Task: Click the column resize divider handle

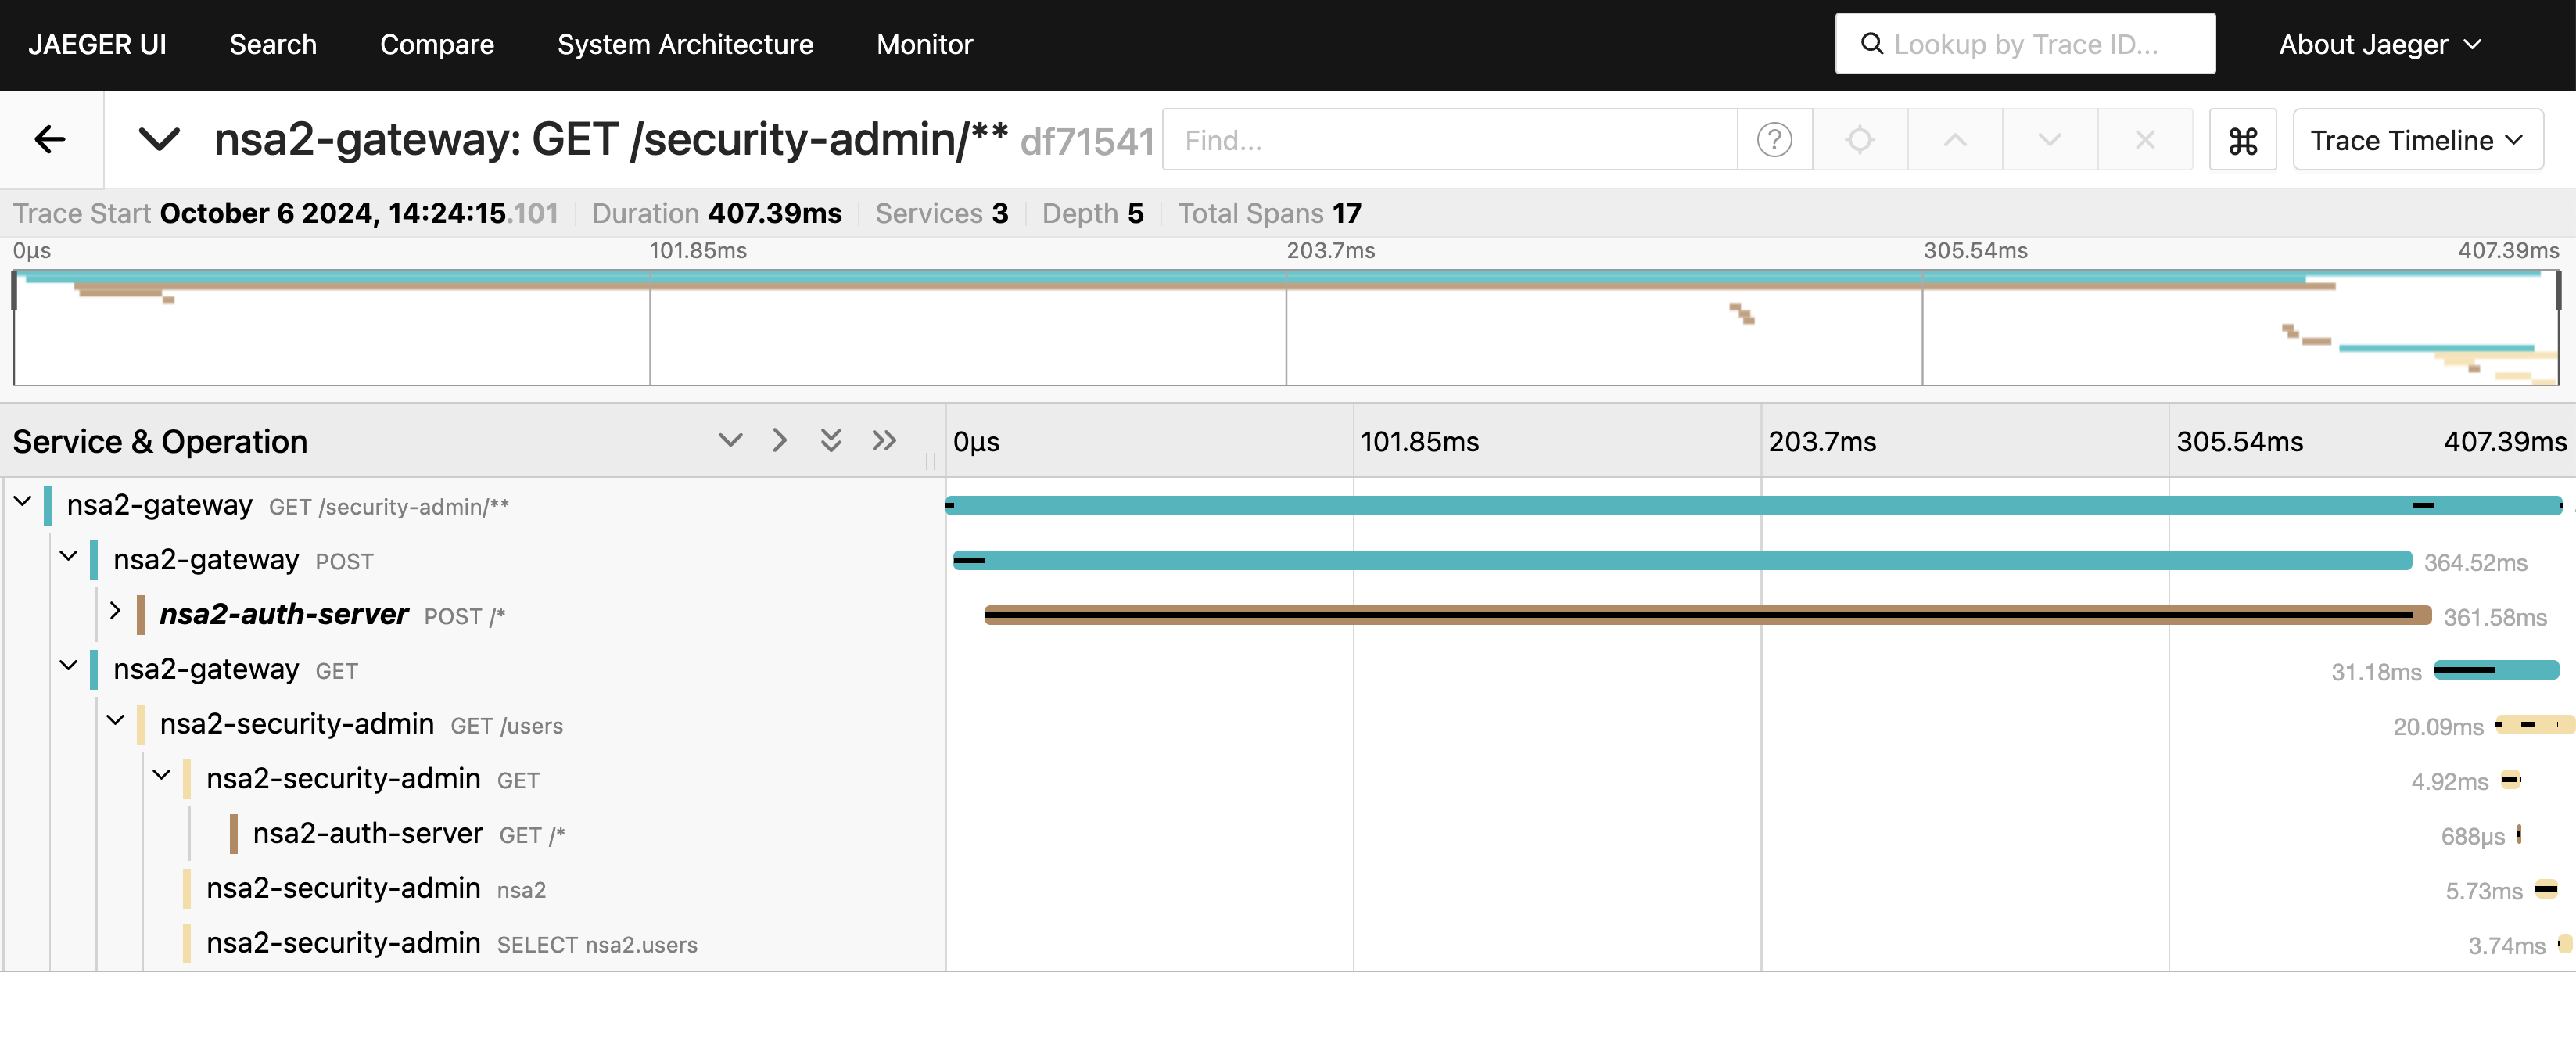Action: click(930, 461)
